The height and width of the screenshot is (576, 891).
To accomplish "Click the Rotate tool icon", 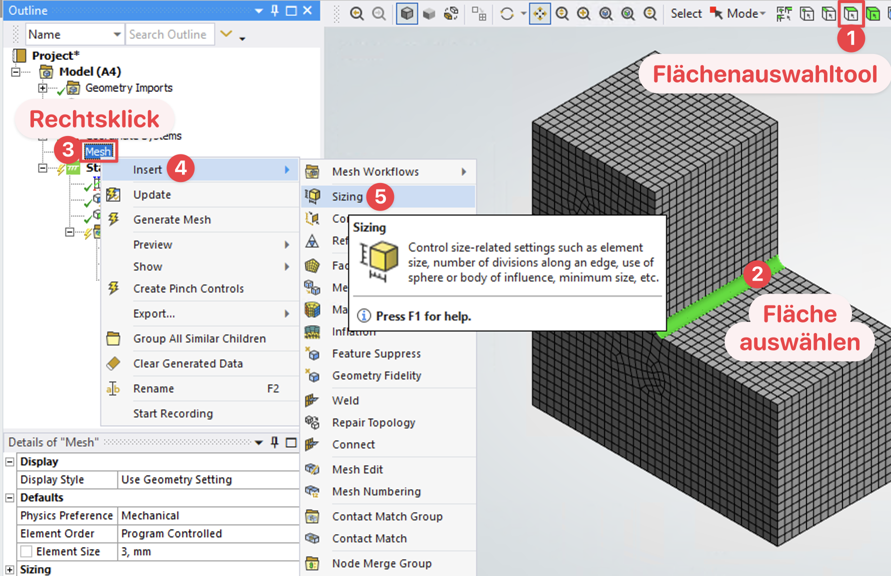I will 507,14.
